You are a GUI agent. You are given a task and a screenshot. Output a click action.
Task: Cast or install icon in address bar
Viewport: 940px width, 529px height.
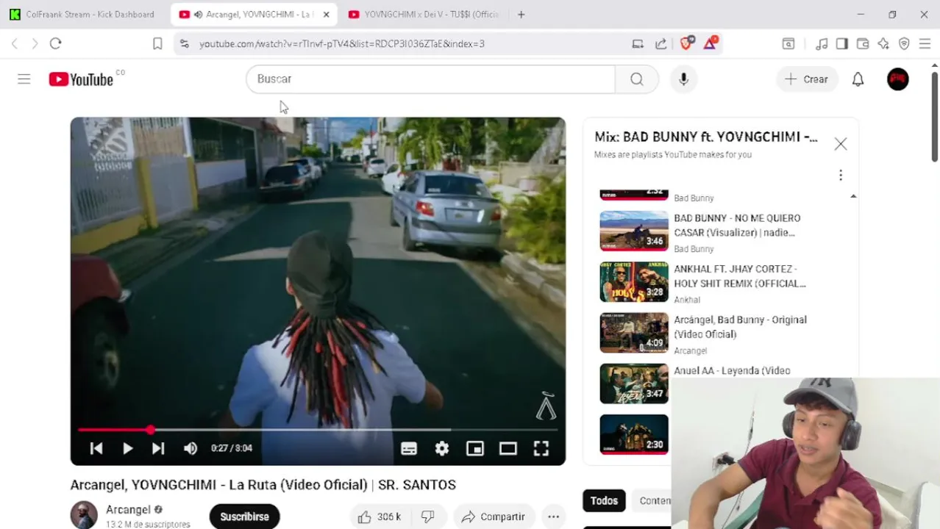[x=638, y=44]
